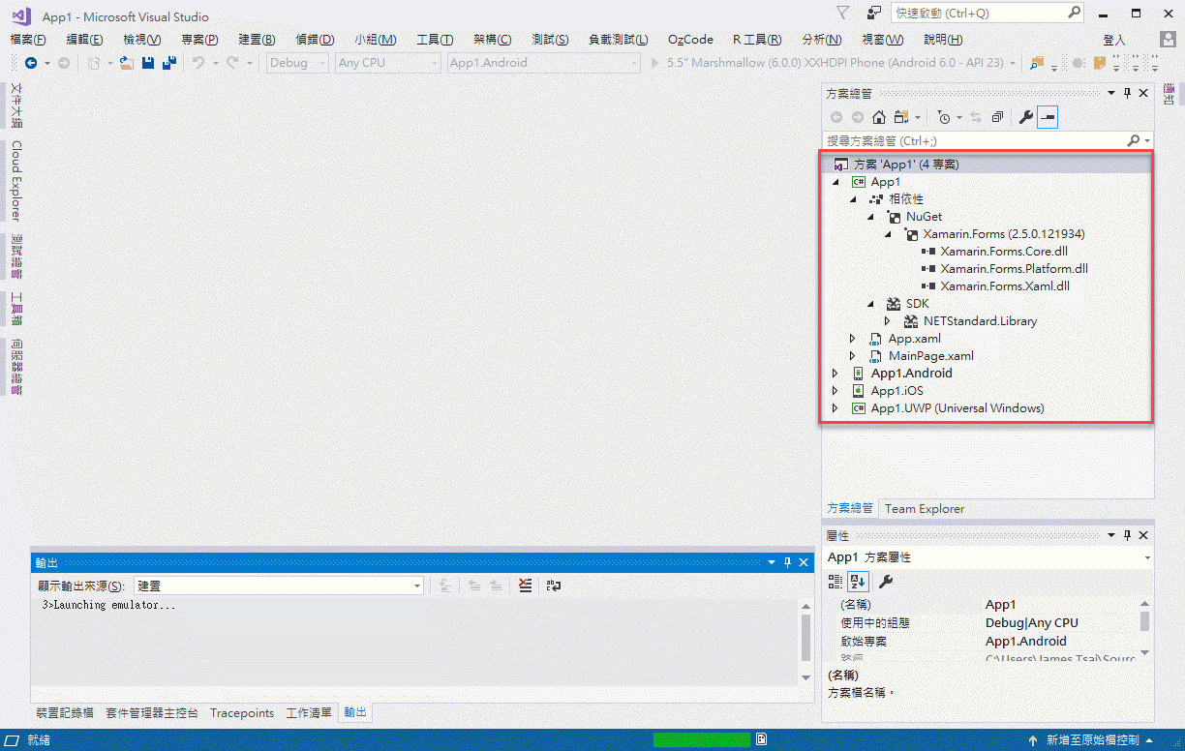Image resolution: width=1185 pixels, height=751 pixels.
Task: Open the App1.Android startup project dropdown
Action: click(x=544, y=63)
